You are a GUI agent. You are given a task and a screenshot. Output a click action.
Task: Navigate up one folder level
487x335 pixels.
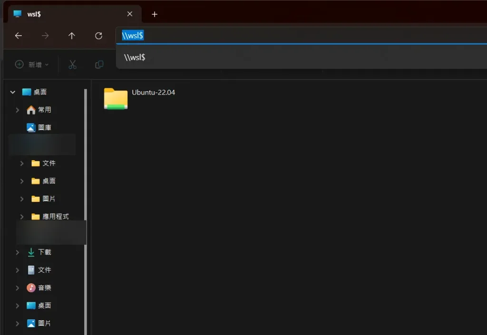[72, 36]
